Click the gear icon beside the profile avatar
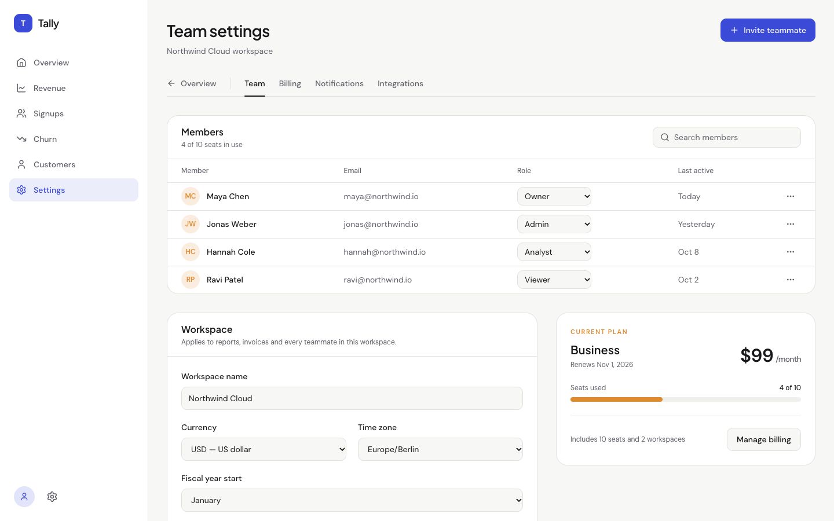 [52, 497]
